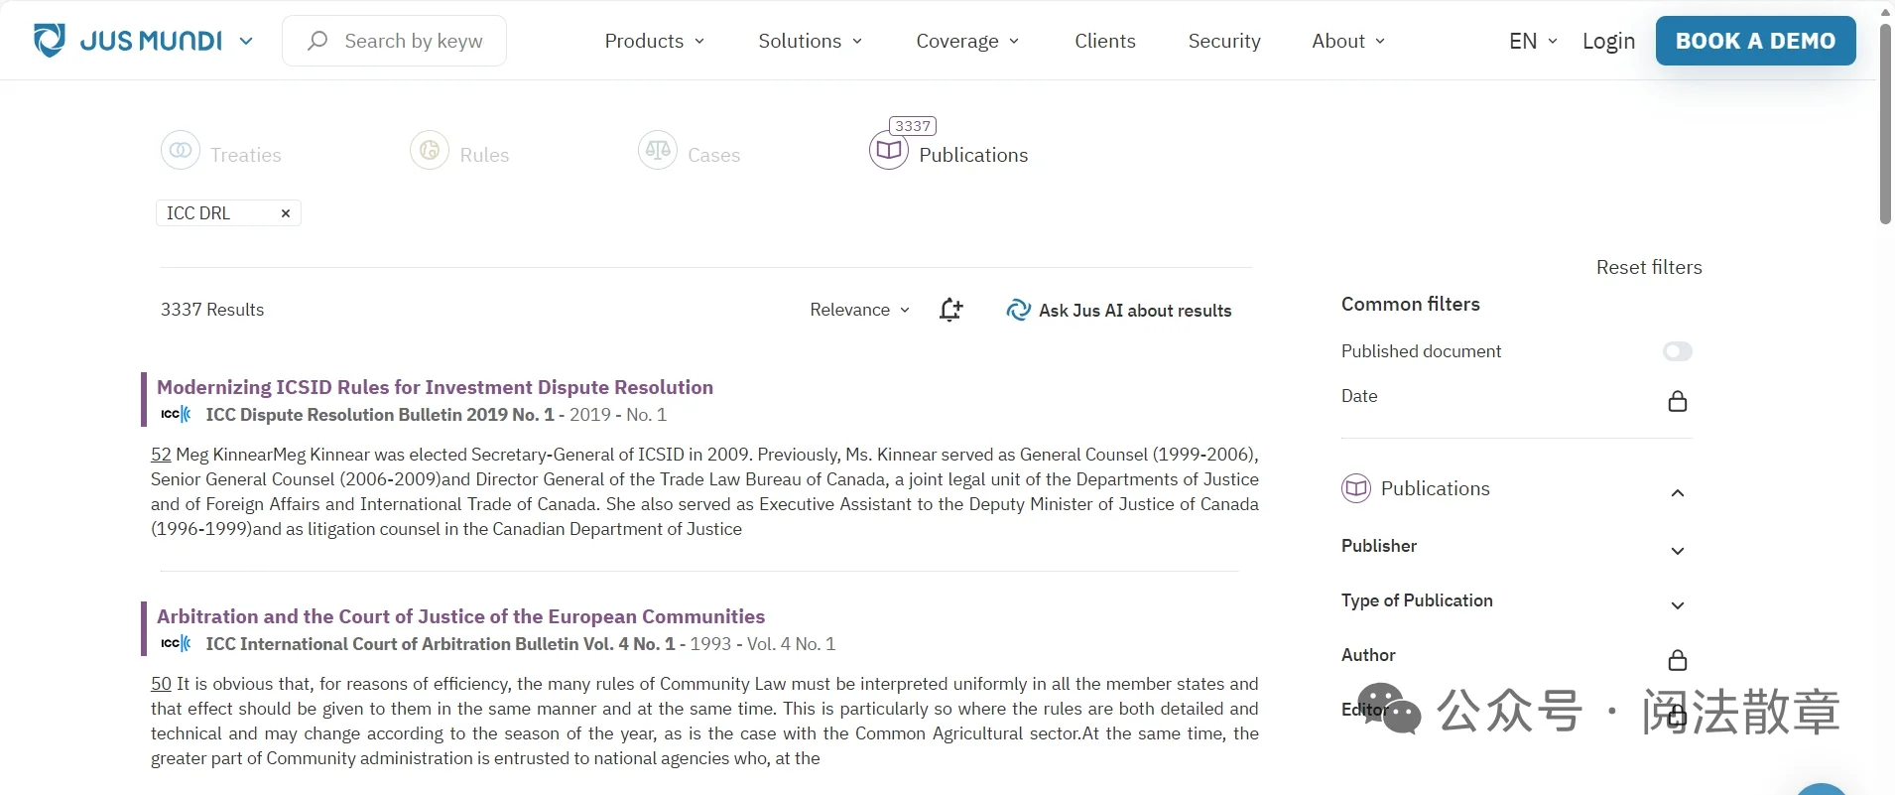Click the Login link
The height and width of the screenshot is (795, 1895).
(x=1608, y=41)
